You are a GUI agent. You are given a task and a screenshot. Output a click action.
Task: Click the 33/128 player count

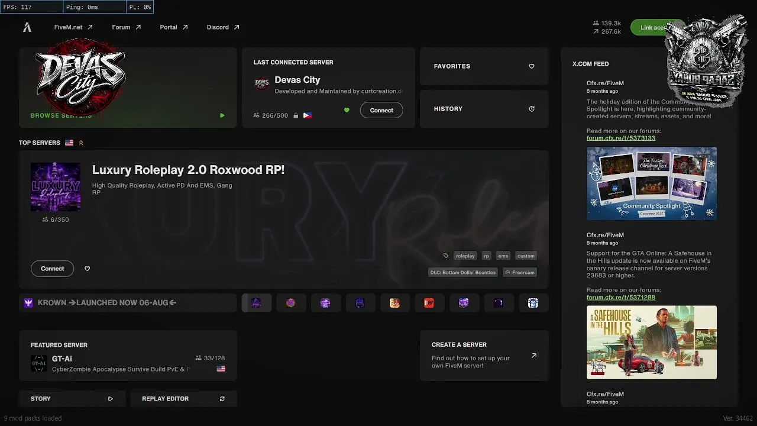[210, 358]
